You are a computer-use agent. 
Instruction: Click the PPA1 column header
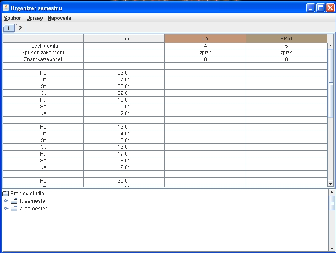pyautogui.click(x=286, y=39)
